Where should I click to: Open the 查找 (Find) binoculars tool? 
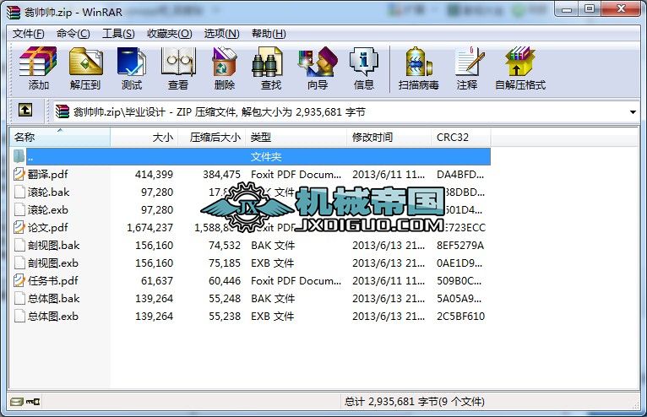click(270, 69)
